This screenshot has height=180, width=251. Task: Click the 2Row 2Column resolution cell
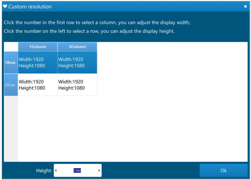coord(77,85)
